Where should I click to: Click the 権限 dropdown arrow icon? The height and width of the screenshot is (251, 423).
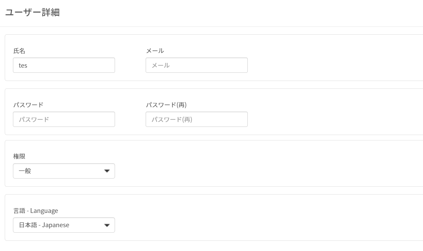tap(107, 171)
